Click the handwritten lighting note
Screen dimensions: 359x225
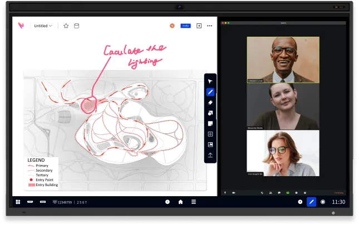pos(135,56)
